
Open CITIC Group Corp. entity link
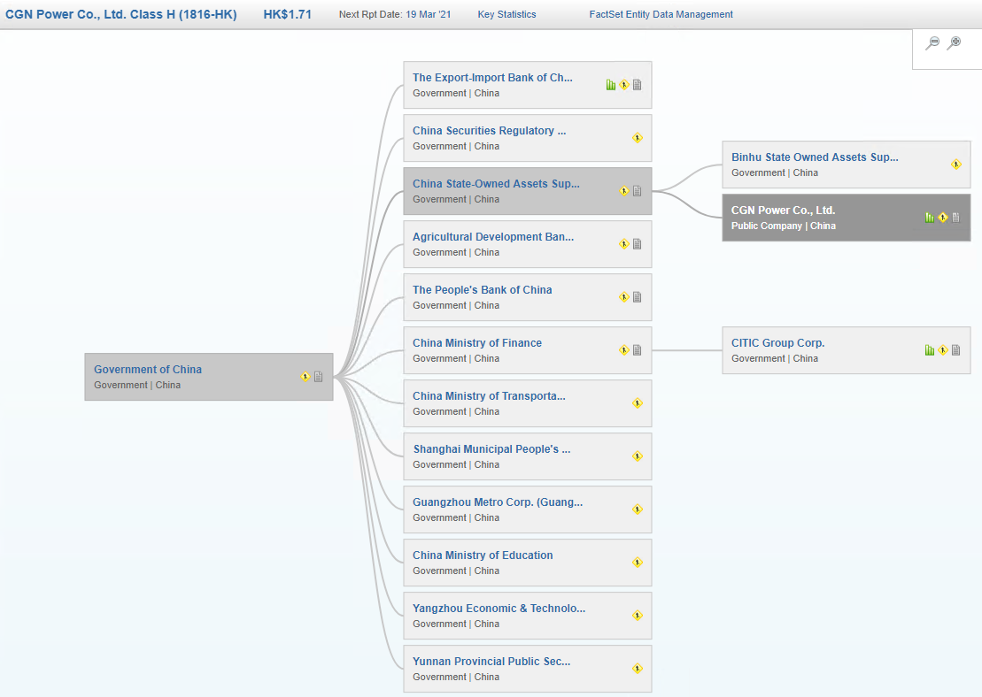coord(777,343)
